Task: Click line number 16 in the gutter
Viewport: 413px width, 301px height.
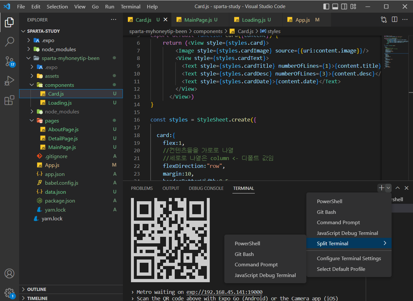Action: [136, 120]
